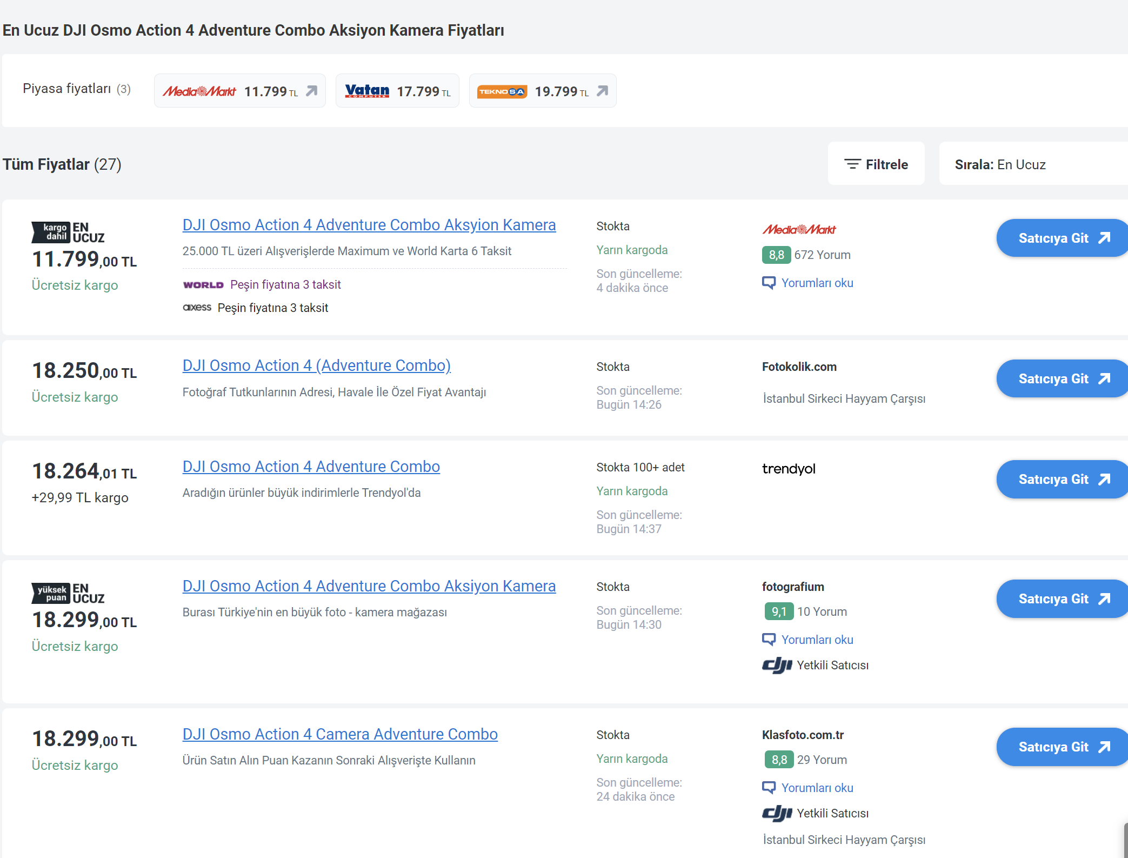Click the filter lines icon beside Filtrele
This screenshot has width=1128, height=858.
852,164
